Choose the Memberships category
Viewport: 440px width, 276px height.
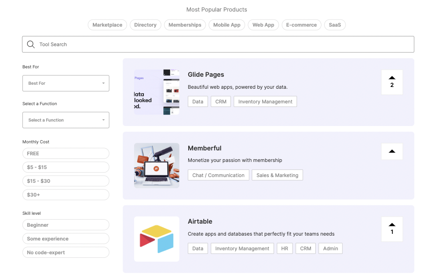pyautogui.click(x=185, y=25)
